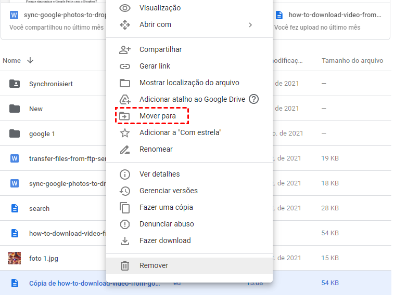This screenshot has width=394, height=295.
Task: Click the share person icon for Compartilhar
Action: [x=125, y=49]
